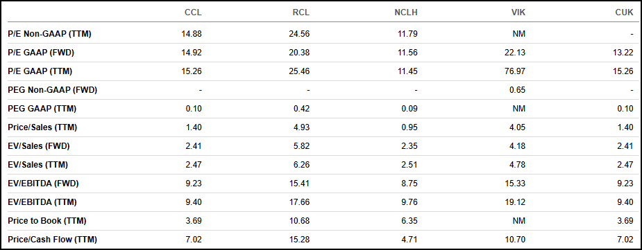
Task: Click the PEG GAAP (TTM) metric label
Action: pyautogui.click(x=42, y=109)
